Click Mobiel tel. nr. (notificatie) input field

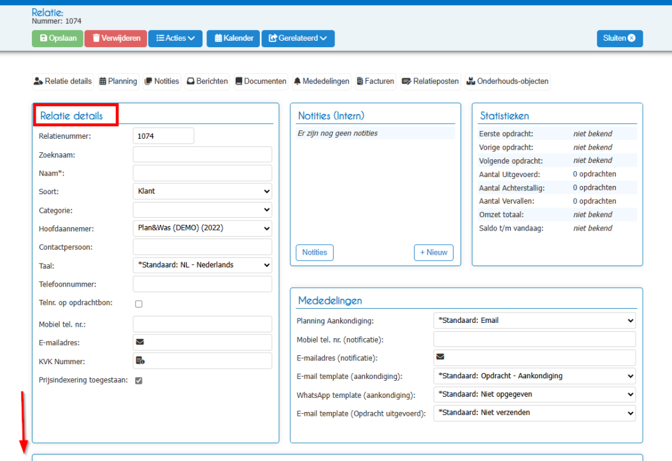[x=534, y=339]
